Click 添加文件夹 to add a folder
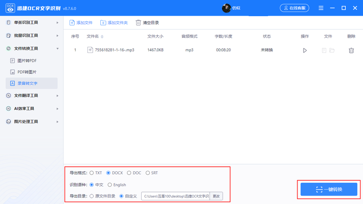Image resolution: width=363 pixels, height=204 pixels. pos(114,23)
